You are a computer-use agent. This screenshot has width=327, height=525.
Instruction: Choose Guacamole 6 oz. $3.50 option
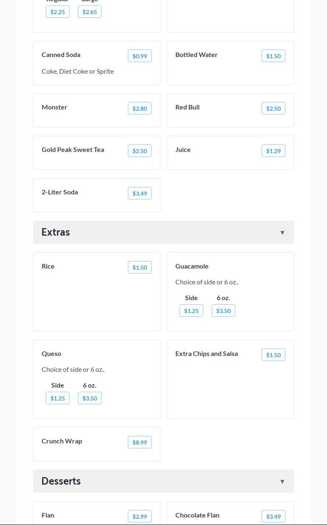pos(223,311)
